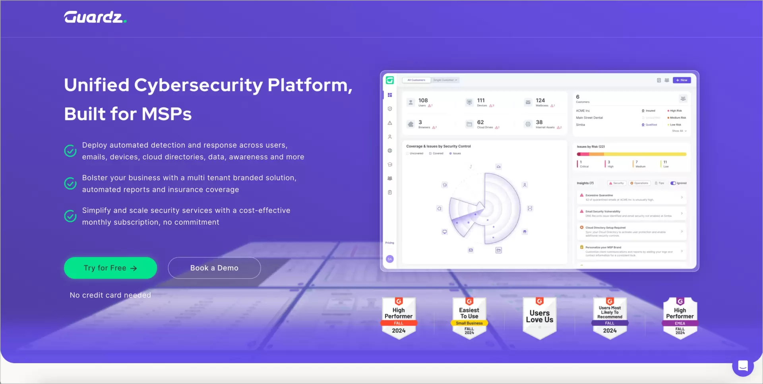Open alerts via the warning triangle sidebar icon

(390, 123)
